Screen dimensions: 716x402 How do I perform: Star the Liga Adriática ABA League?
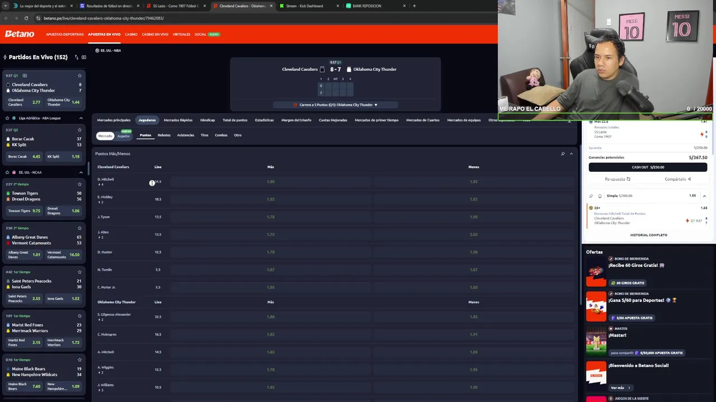click(7, 118)
